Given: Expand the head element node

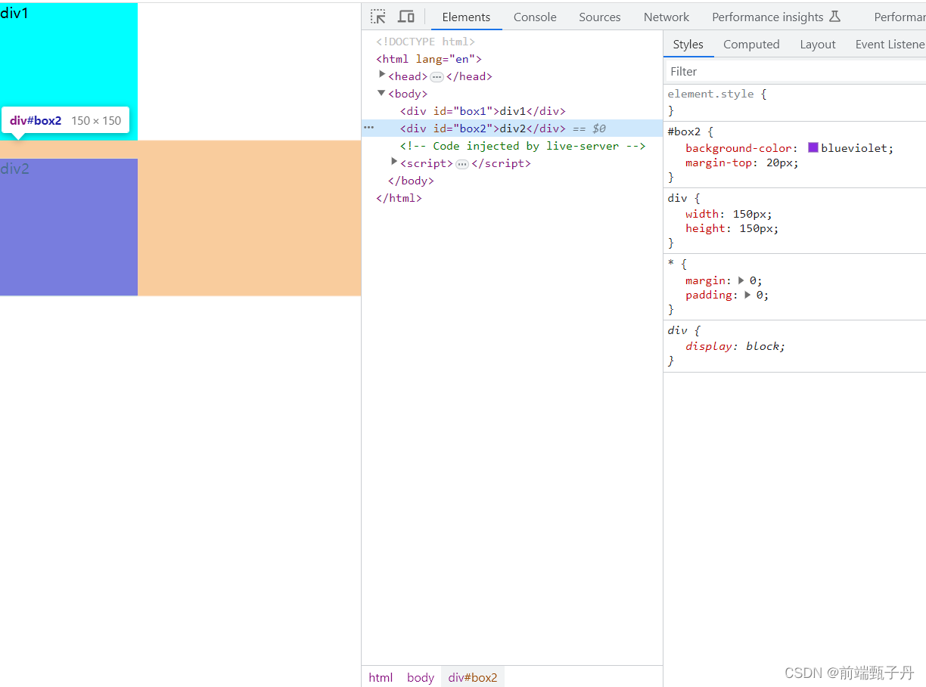Looking at the screenshot, I should pyautogui.click(x=382, y=75).
